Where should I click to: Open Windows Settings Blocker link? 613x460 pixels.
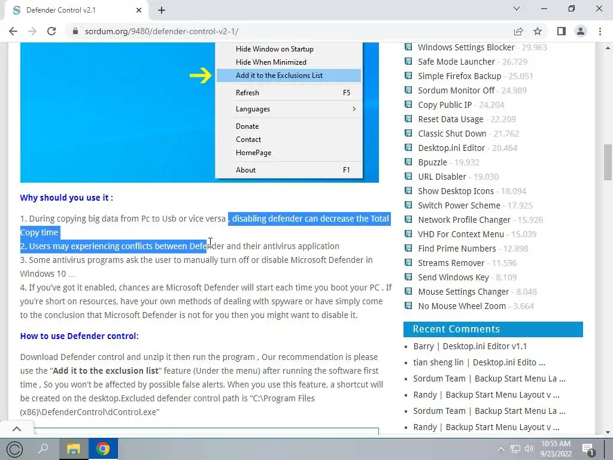(466, 47)
